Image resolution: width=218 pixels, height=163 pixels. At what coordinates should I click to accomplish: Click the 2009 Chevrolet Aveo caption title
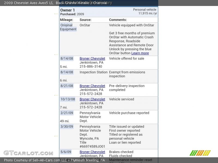[56, 3]
